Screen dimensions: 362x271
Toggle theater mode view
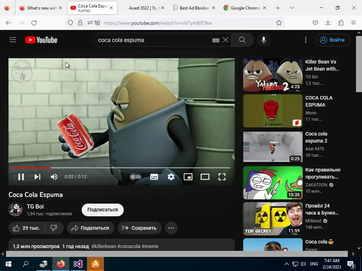(205, 177)
